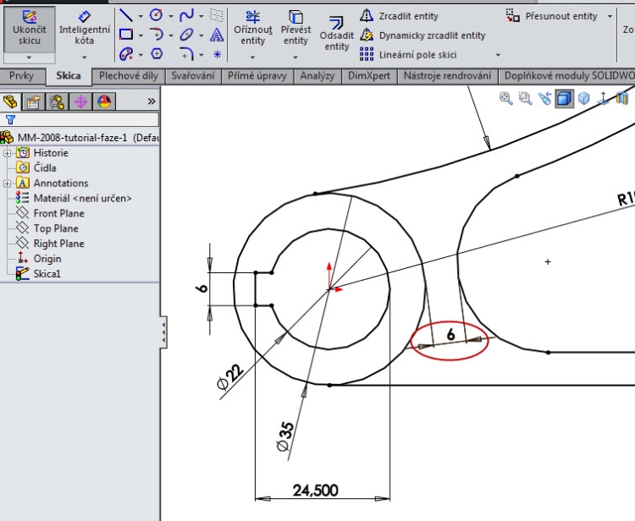
Task: Open the Přesunout entity dropdown arrow
Action: (610, 17)
